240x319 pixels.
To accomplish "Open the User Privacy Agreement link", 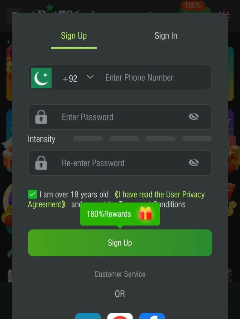I will [x=116, y=199].
